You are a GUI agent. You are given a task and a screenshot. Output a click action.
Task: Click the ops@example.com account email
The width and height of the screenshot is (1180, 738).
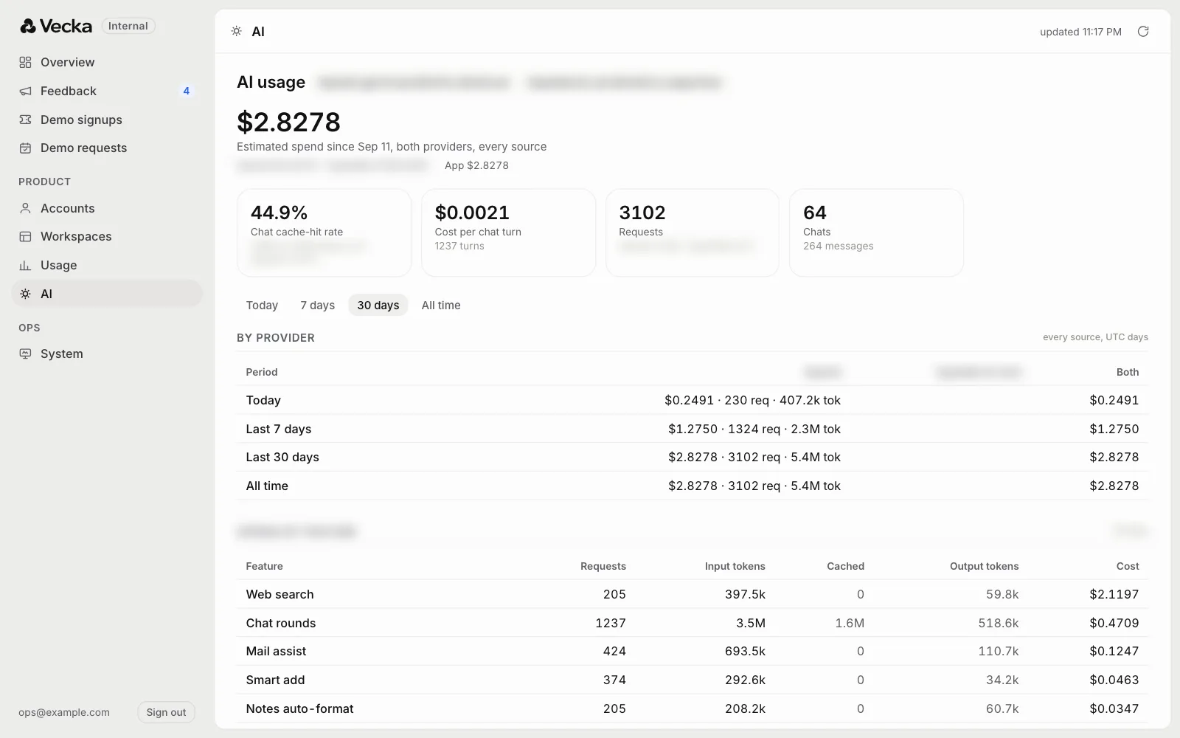pyautogui.click(x=64, y=712)
